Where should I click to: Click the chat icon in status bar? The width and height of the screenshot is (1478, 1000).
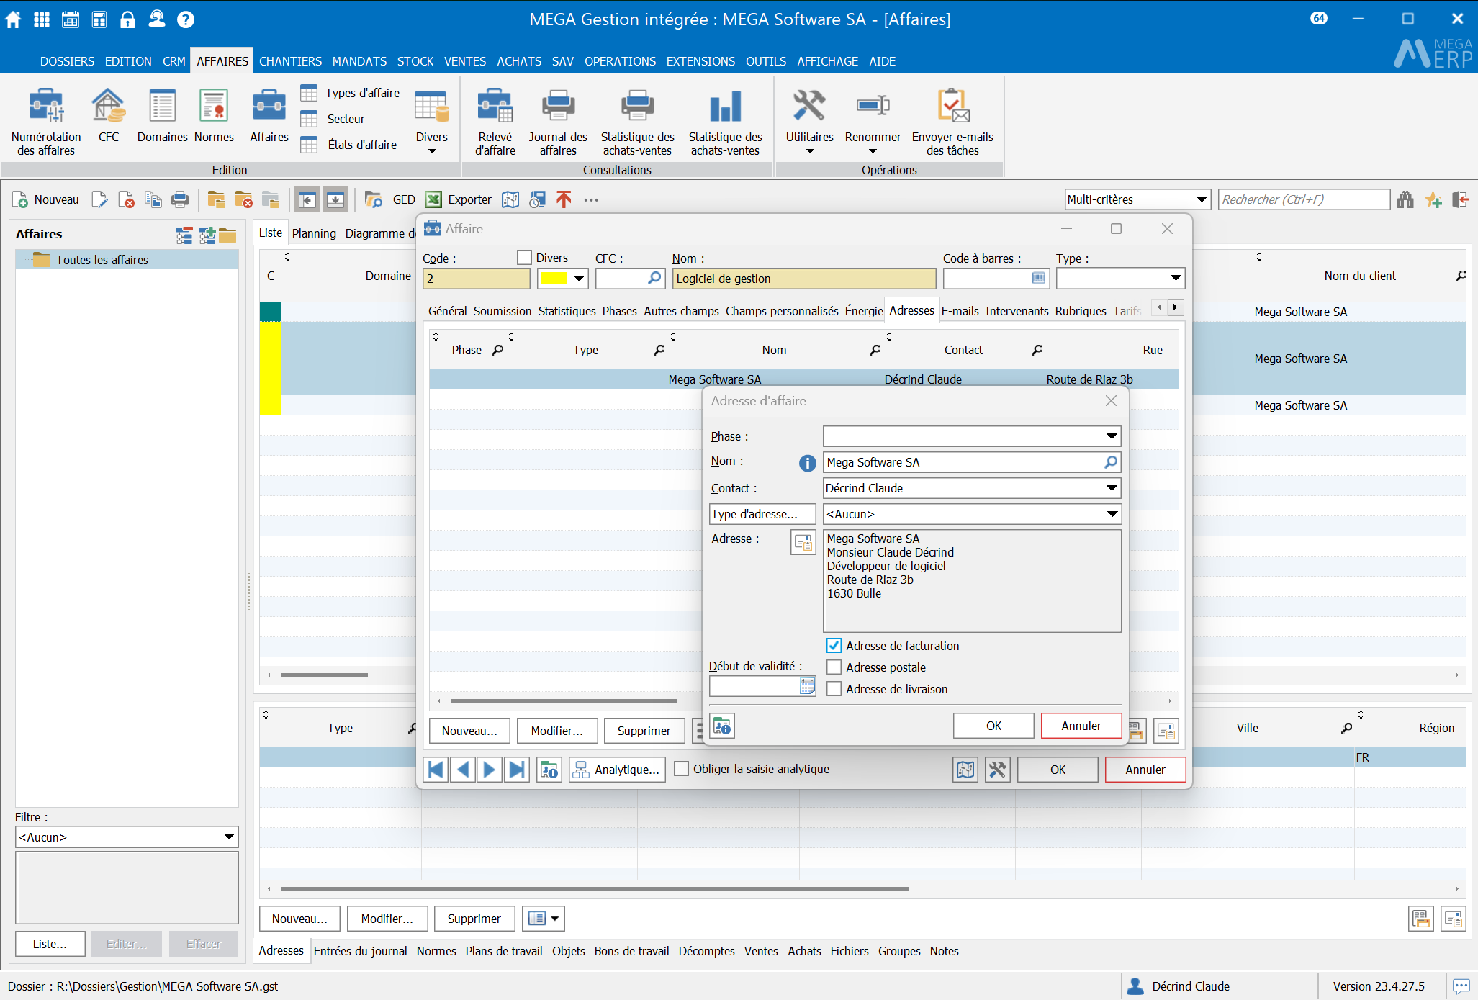pos(1461,986)
